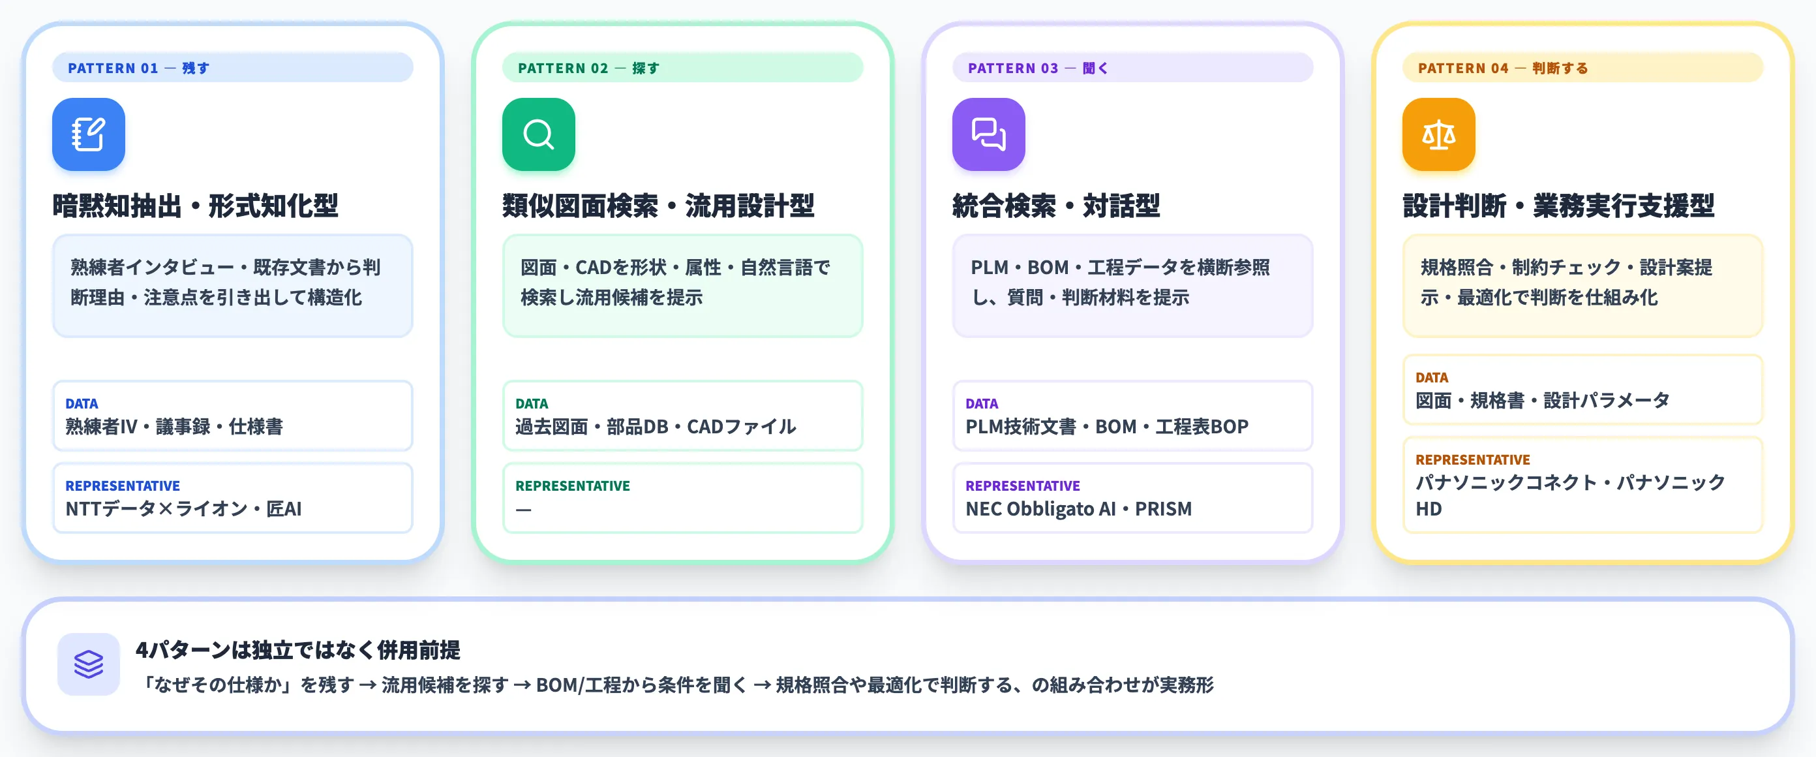The height and width of the screenshot is (757, 1816).
Task: Click description starting 規格照合・制約チェック
Action: coord(1566,282)
